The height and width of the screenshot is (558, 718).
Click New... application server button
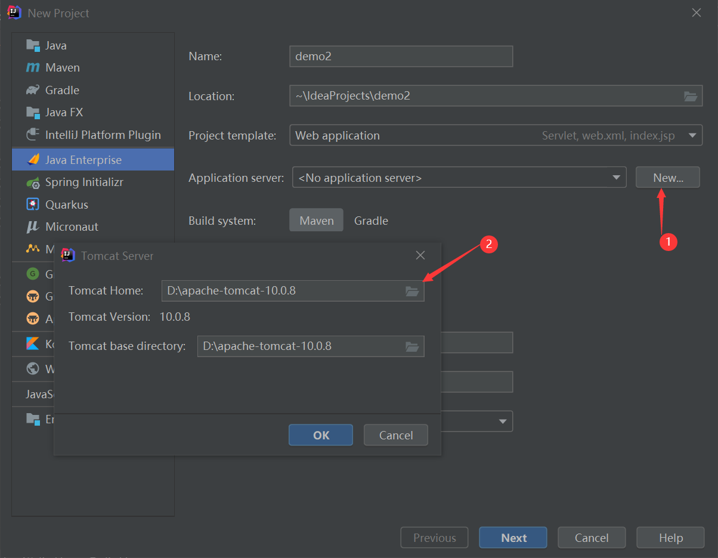[668, 178]
